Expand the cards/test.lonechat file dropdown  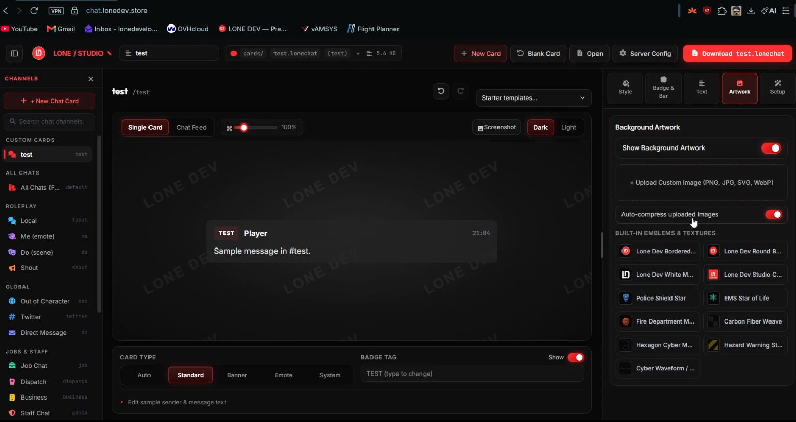click(x=358, y=54)
